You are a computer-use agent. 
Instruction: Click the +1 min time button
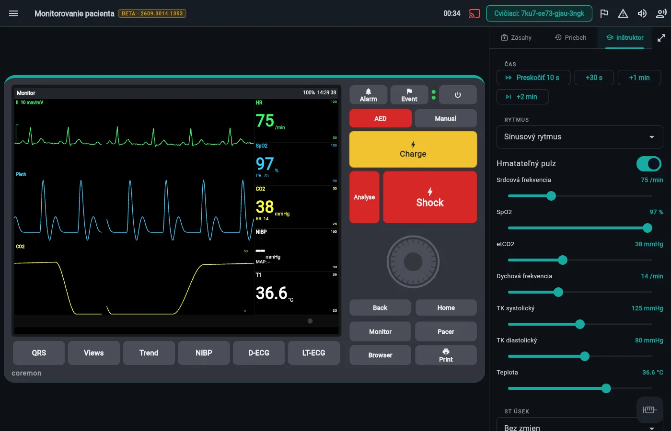coord(639,78)
